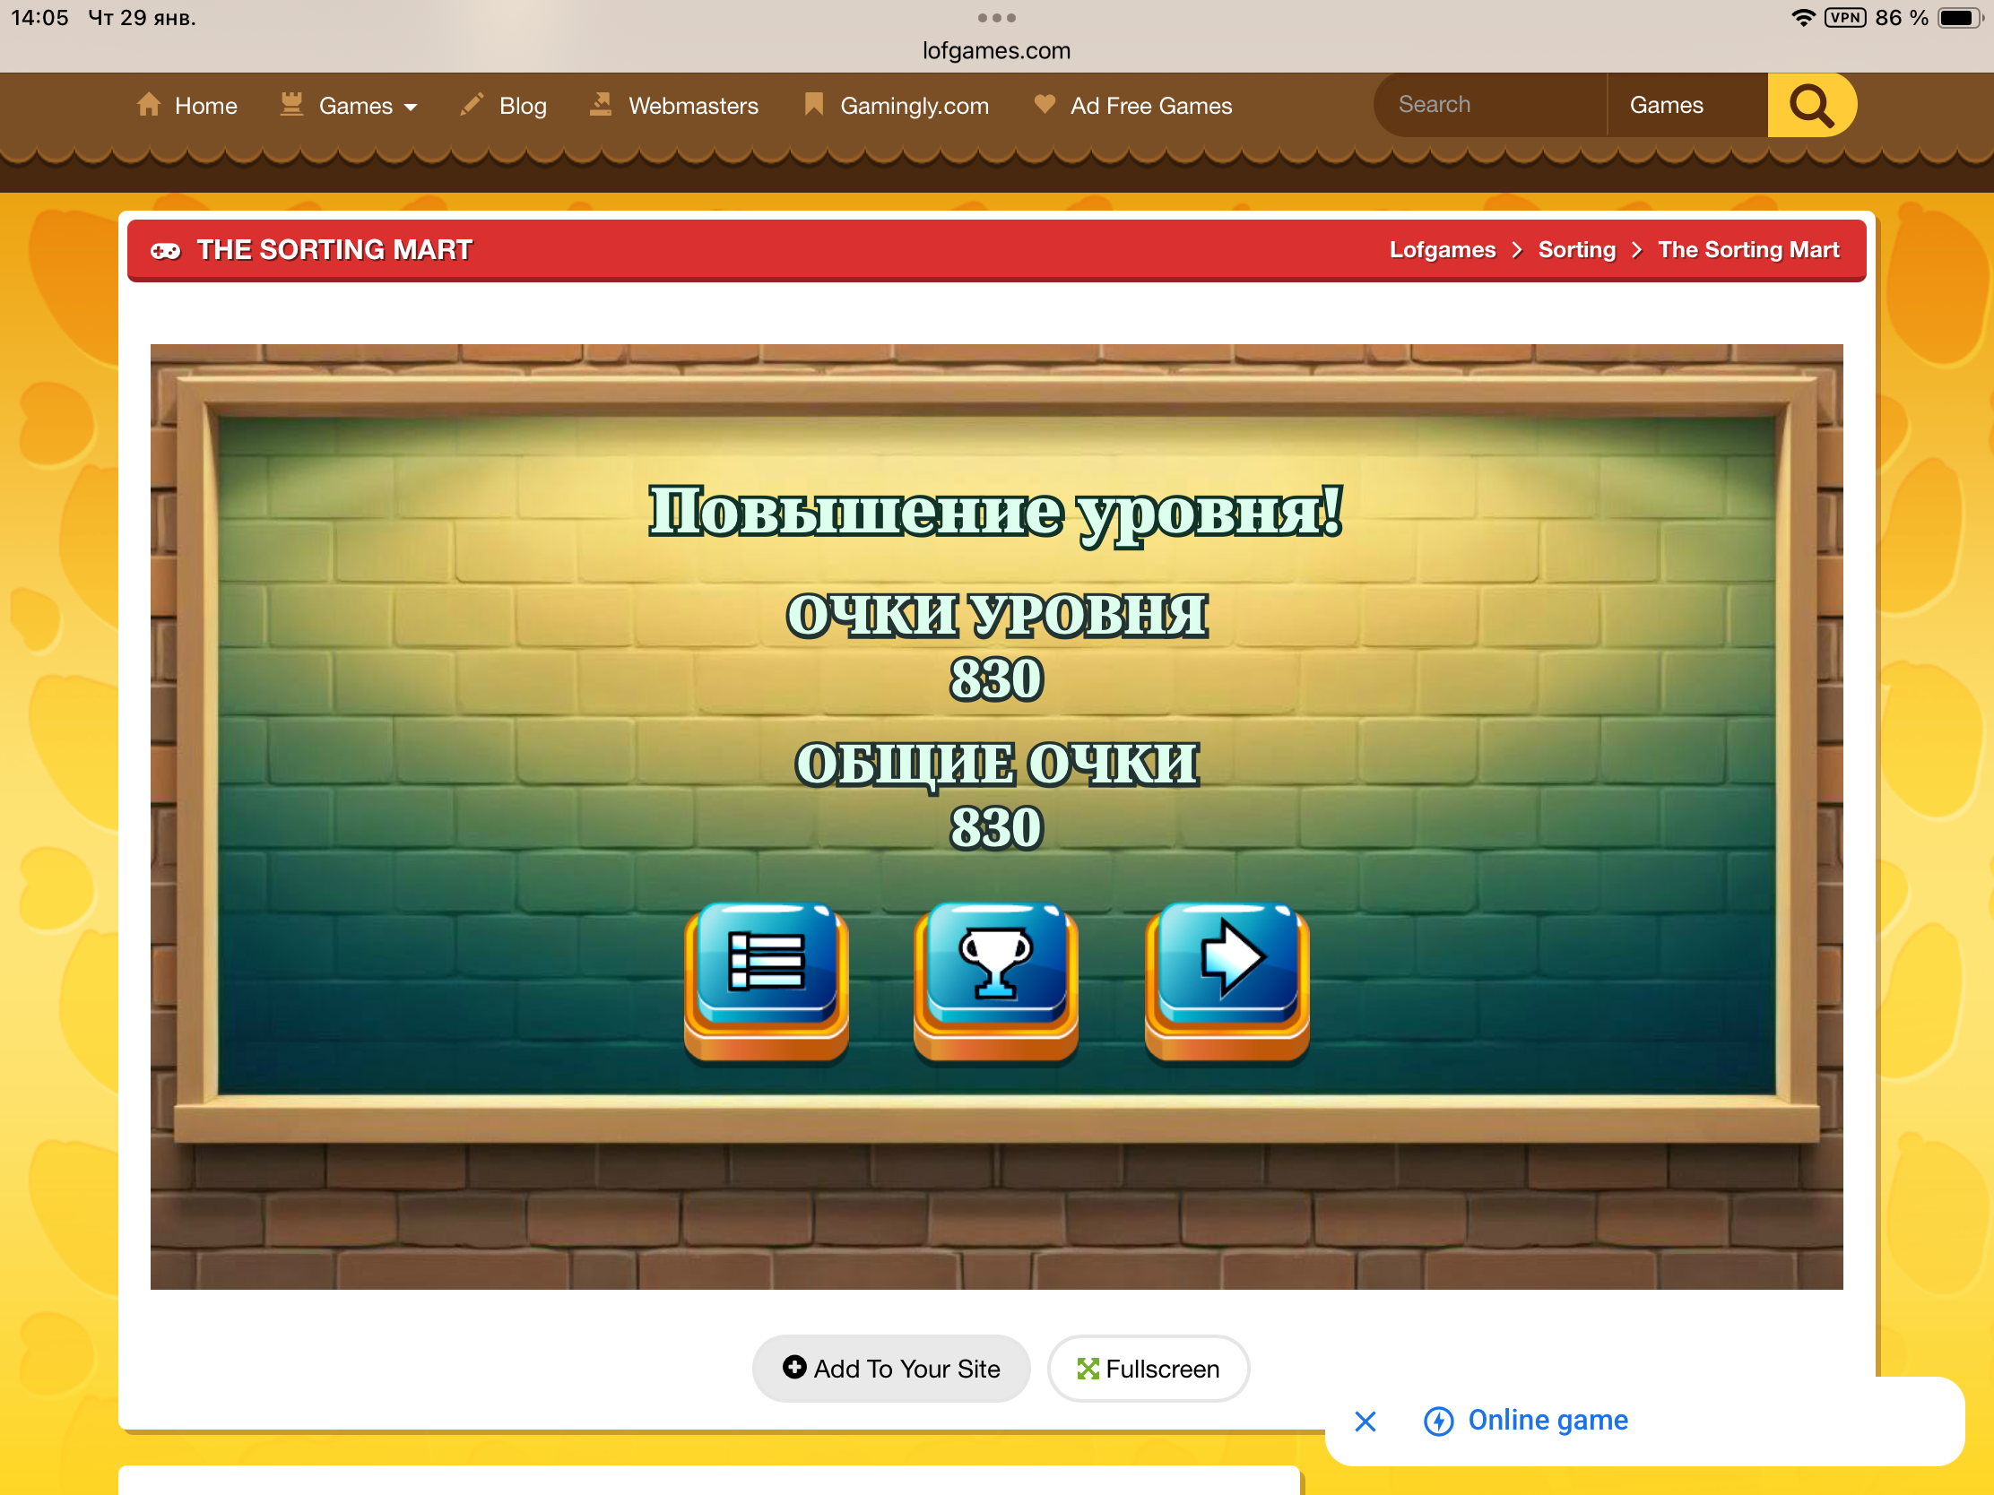The height and width of the screenshot is (1495, 1994).
Task: Go to Webmasters page
Action: click(692, 107)
